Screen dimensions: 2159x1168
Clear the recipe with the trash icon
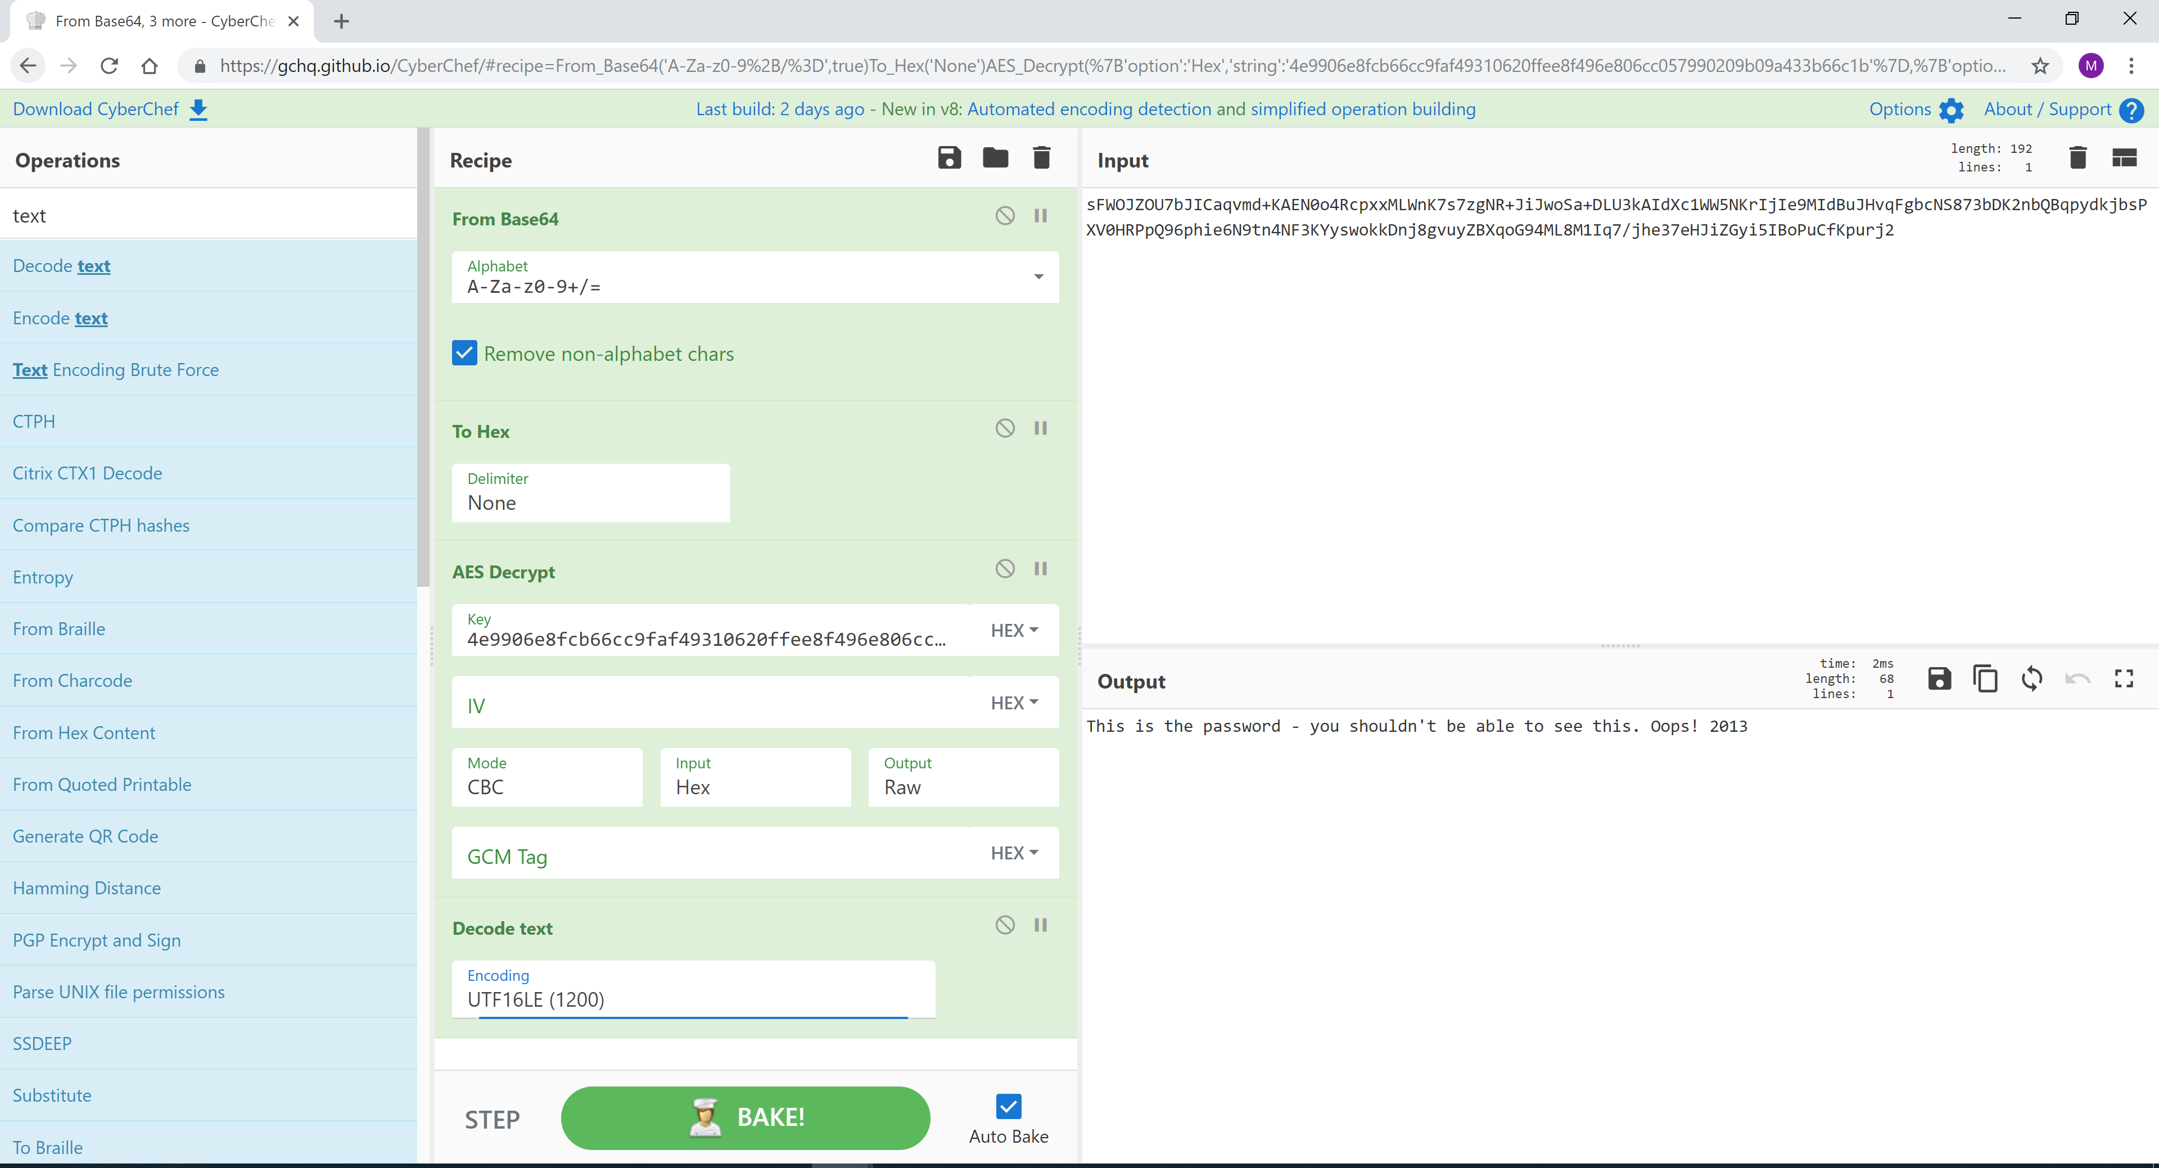pos(1041,157)
